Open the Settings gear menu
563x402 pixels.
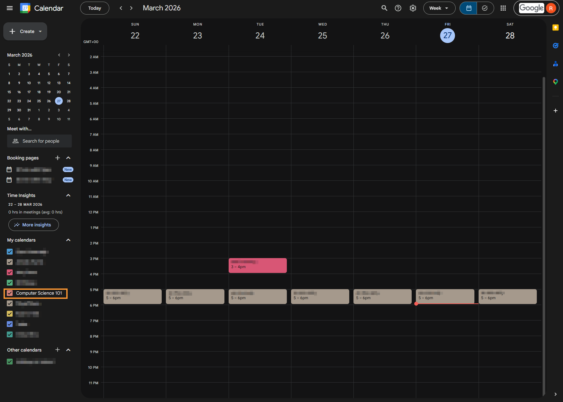[x=413, y=8]
